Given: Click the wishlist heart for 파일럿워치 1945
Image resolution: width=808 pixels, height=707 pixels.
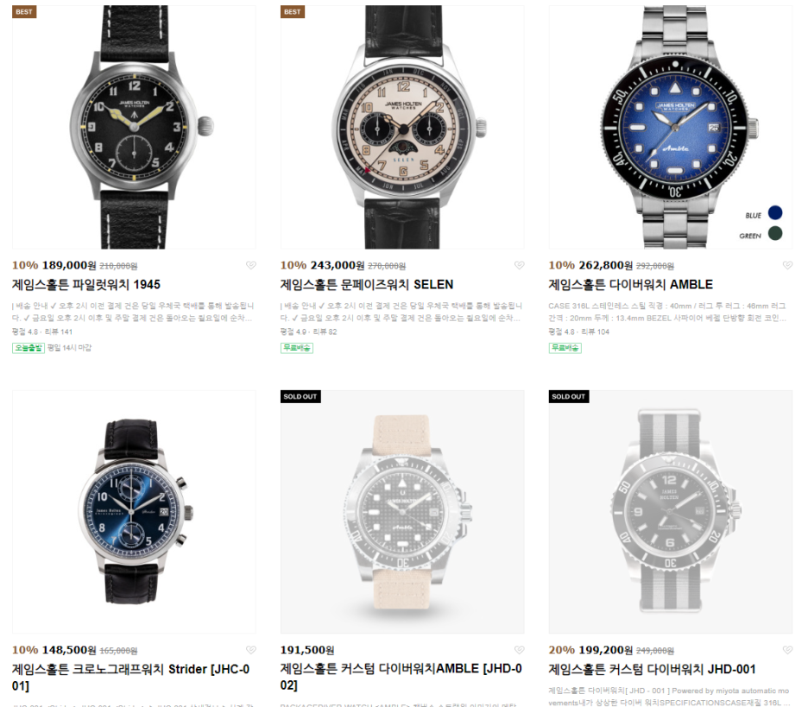Looking at the screenshot, I should (251, 265).
